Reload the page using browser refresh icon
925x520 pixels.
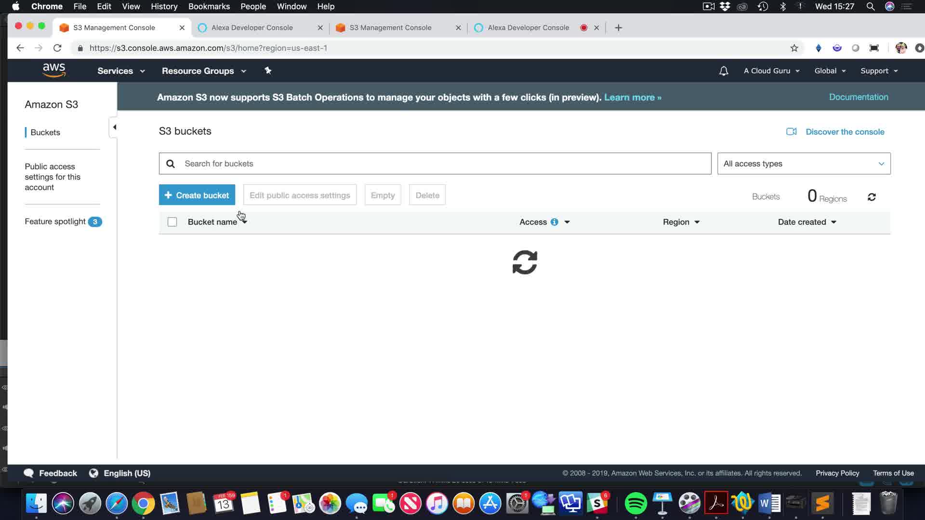pos(57,48)
